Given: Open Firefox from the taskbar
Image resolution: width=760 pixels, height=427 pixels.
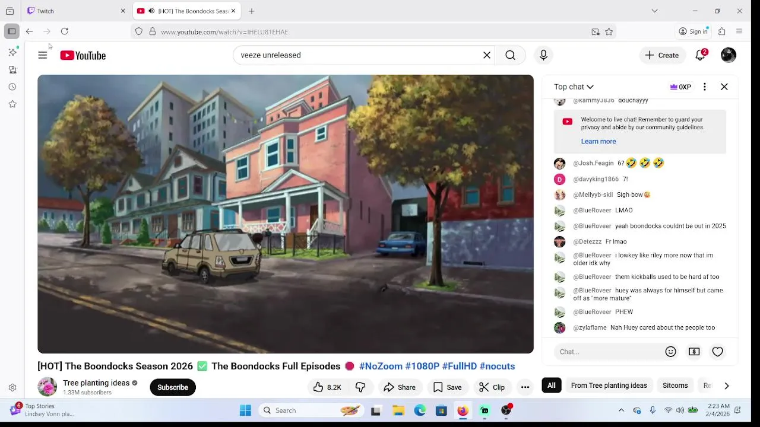Looking at the screenshot, I should click(x=463, y=410).
